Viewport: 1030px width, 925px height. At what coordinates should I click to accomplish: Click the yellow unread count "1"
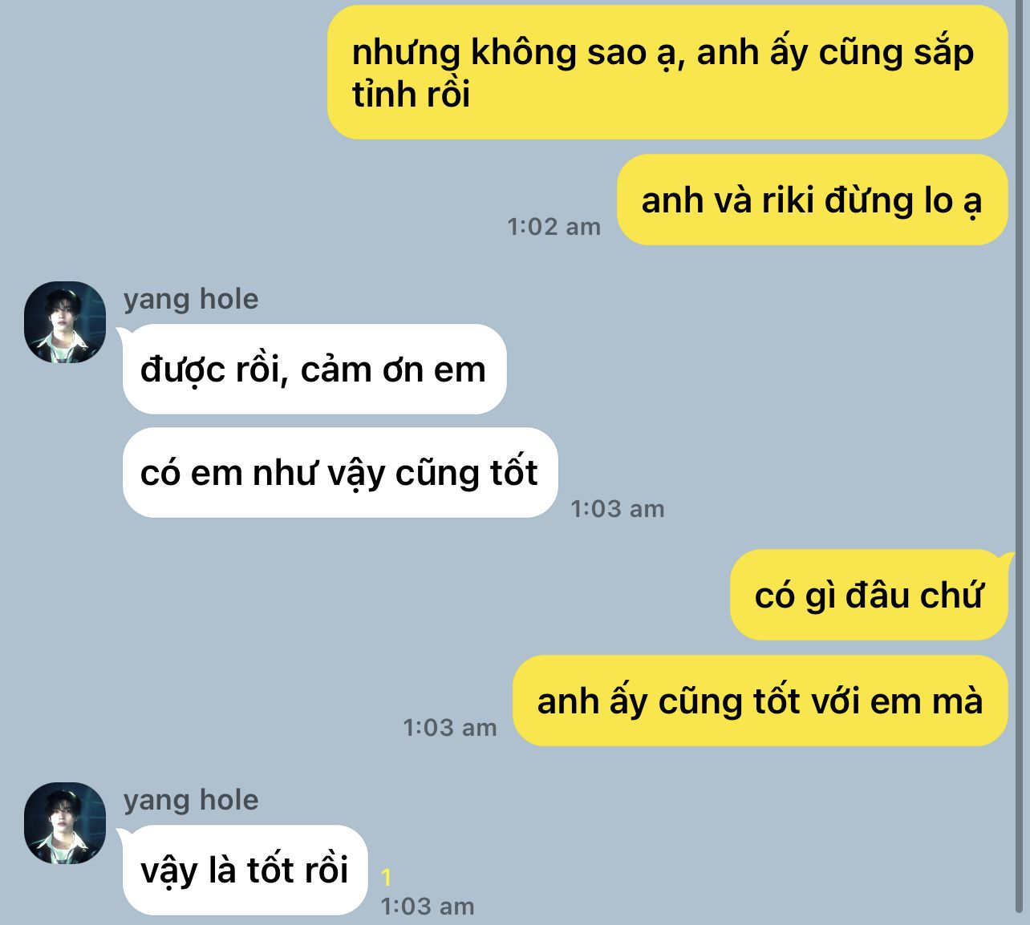click(x=386, y=878)
